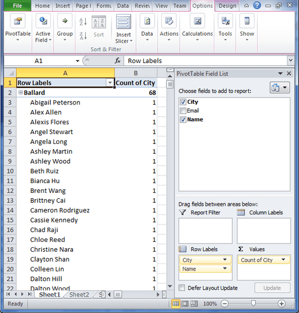This screenshot has width=299, height=313.
Task: Click the Update button
Action: click(272, 288)
